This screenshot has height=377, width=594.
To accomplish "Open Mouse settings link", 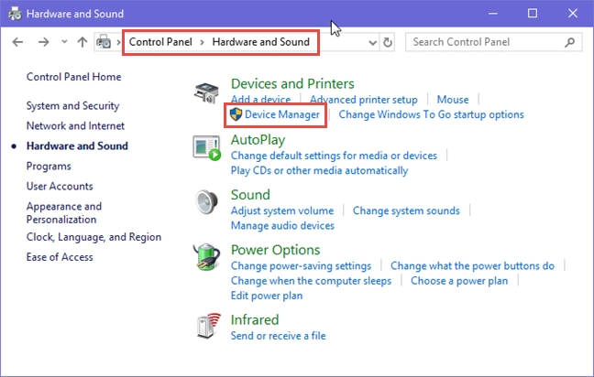I will [453, 100].
